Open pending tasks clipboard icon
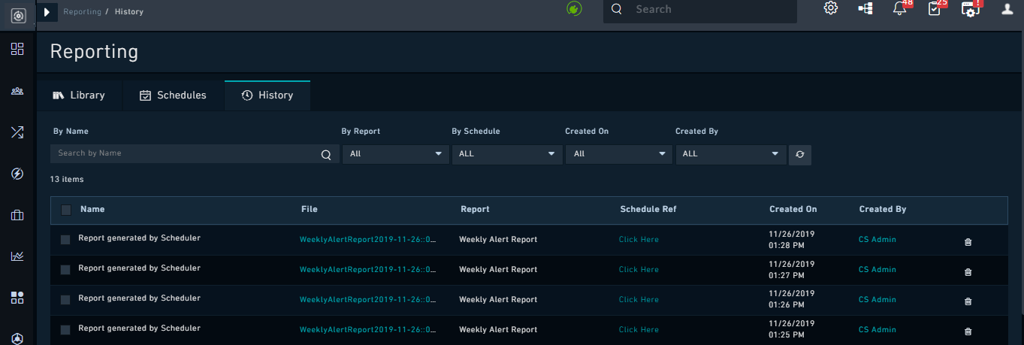 934,9
